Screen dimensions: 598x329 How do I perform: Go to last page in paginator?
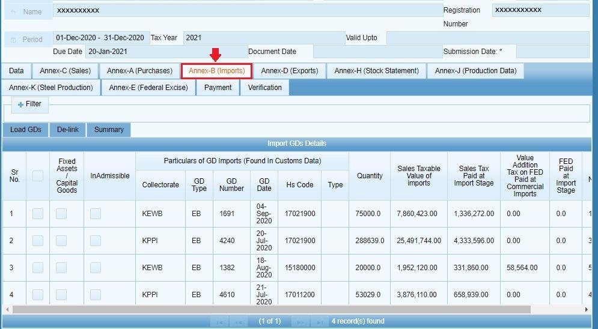tap(320, 322)
